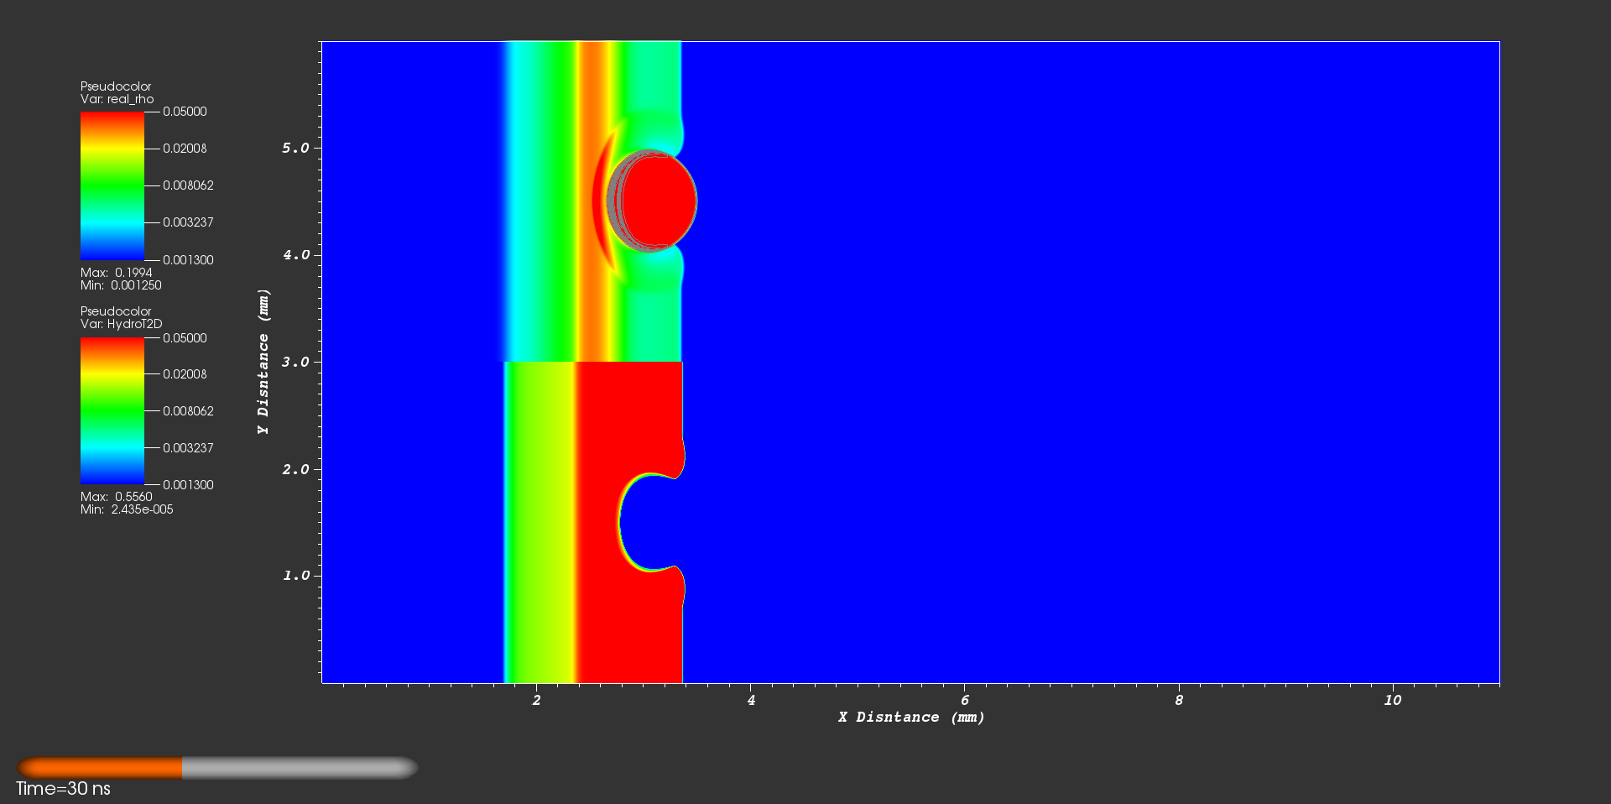Click the x-axis tick label '6'

965,700
